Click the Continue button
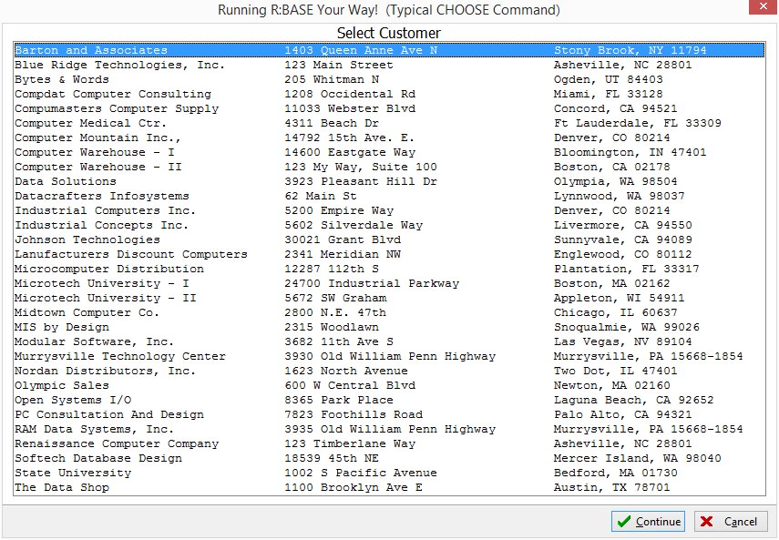779x540 pixels. click(x=648, y=522)
